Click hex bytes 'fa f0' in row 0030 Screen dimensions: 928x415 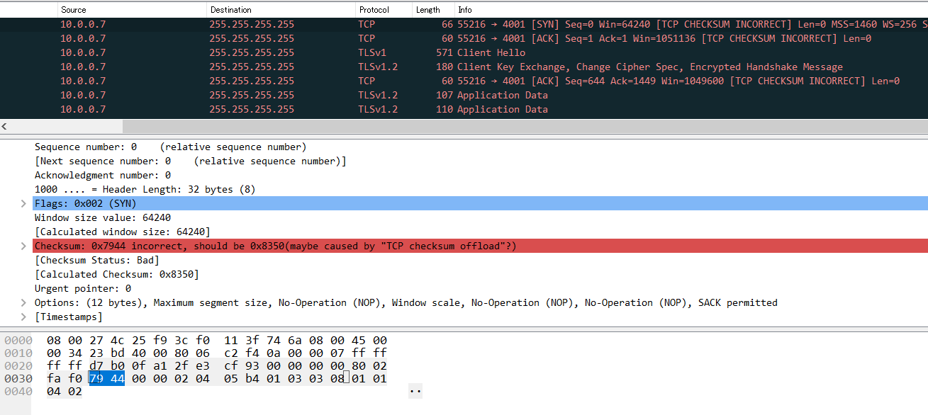(65, 379)
